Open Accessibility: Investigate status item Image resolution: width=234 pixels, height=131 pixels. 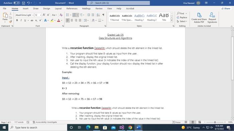point(45,122)
